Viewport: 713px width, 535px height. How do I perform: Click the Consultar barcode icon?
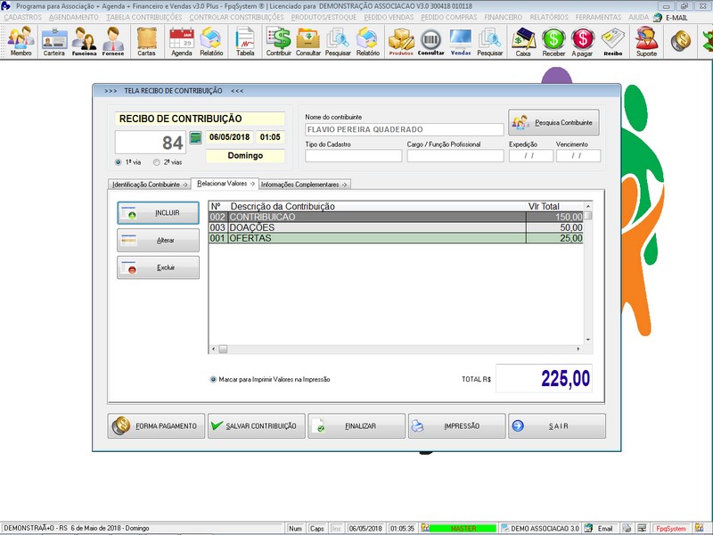tap(430, 41)
